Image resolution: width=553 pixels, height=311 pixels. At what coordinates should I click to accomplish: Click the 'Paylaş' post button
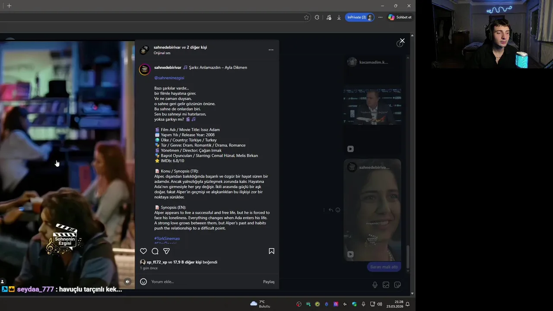(x=269, y=282)
